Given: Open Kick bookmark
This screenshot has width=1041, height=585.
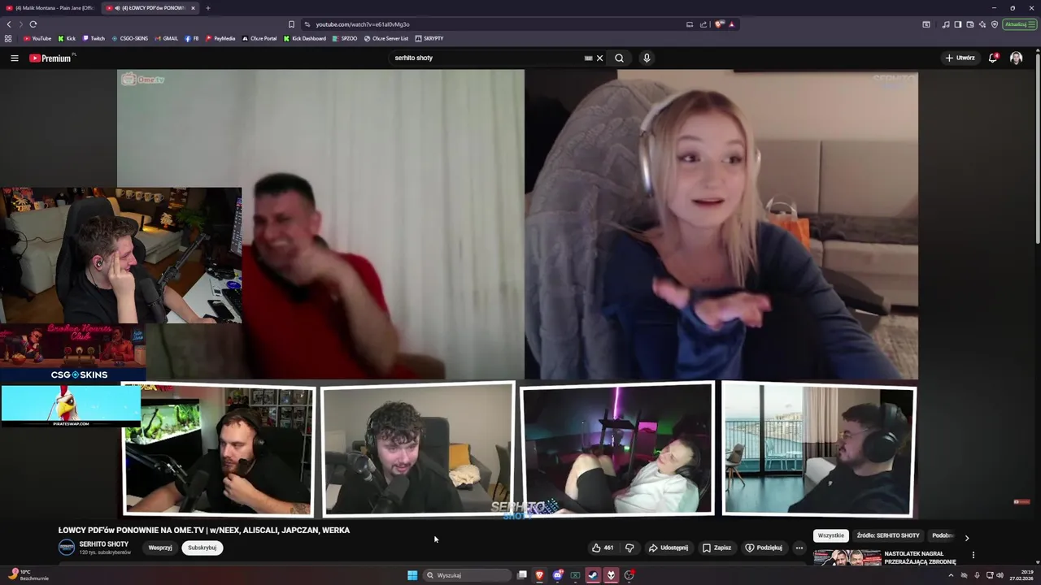Looking at the screenshot, I should tap(67, 38).
